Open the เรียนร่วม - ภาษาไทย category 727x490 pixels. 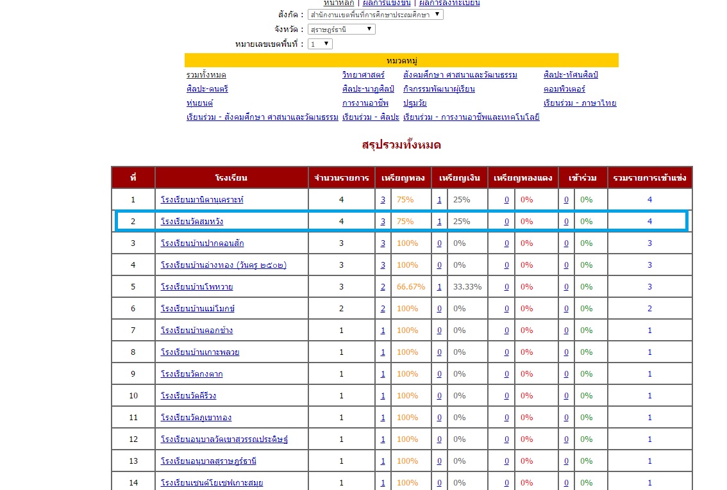[x=580, y=103]
